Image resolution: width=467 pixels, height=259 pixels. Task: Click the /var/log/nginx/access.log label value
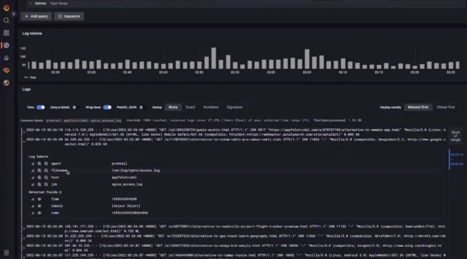pos(135,171)
